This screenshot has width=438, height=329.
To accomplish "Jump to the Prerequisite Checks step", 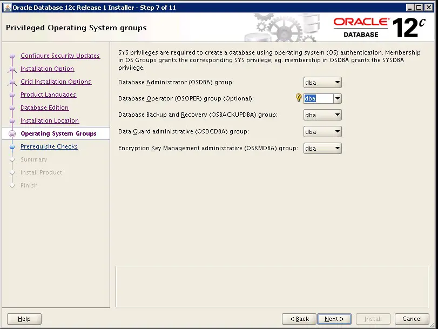I will coord(49,146).
